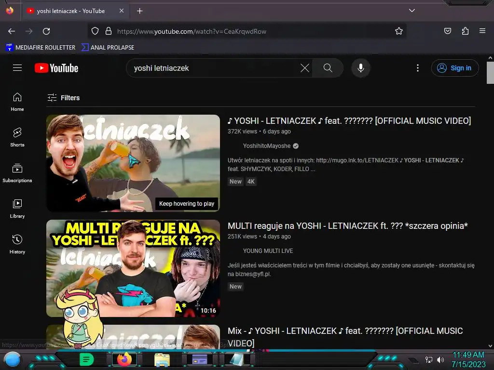Open the Start orb on taskbar
The image size is (494, 370).
[x=13, y=359]
